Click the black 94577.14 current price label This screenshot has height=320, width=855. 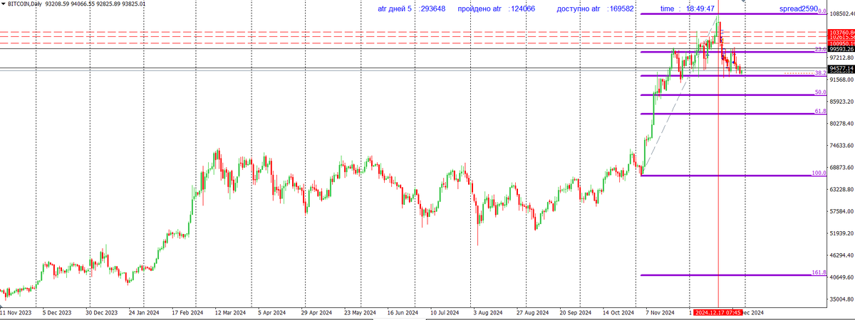click(841, 68)
